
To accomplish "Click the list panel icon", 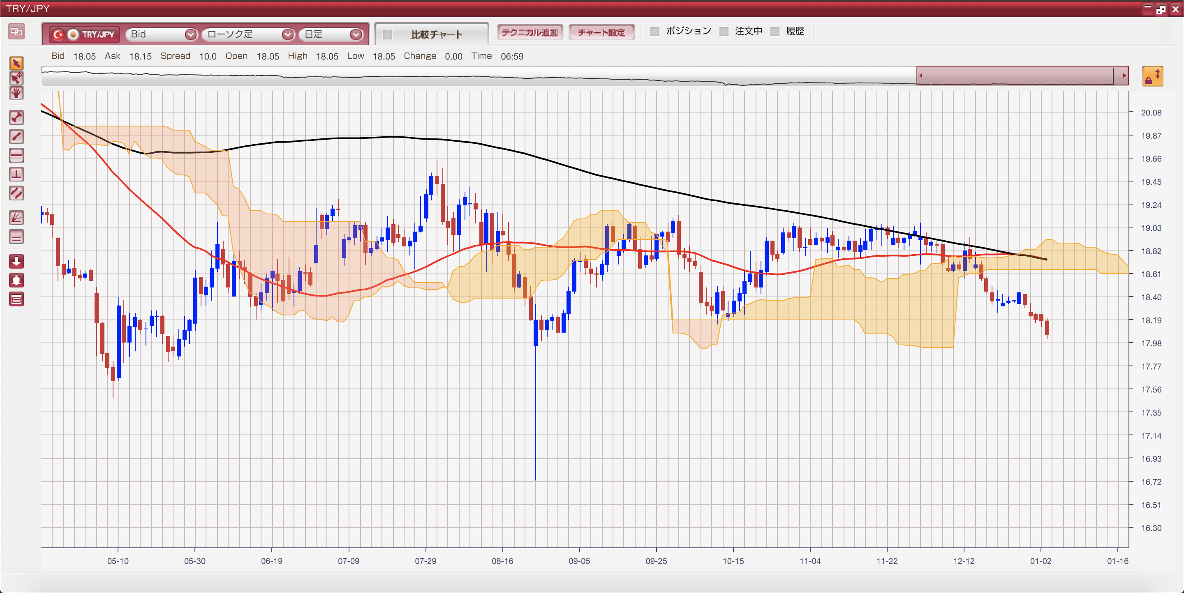I will point(16,299).
